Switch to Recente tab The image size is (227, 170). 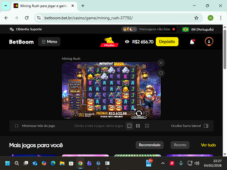pyautogui.click(x=180, y=145)
